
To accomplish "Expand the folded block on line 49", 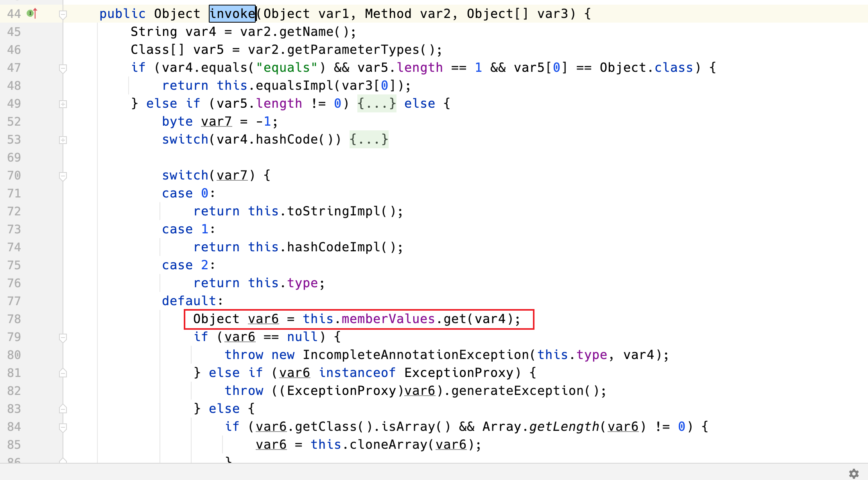I will (x=63, y=104).
